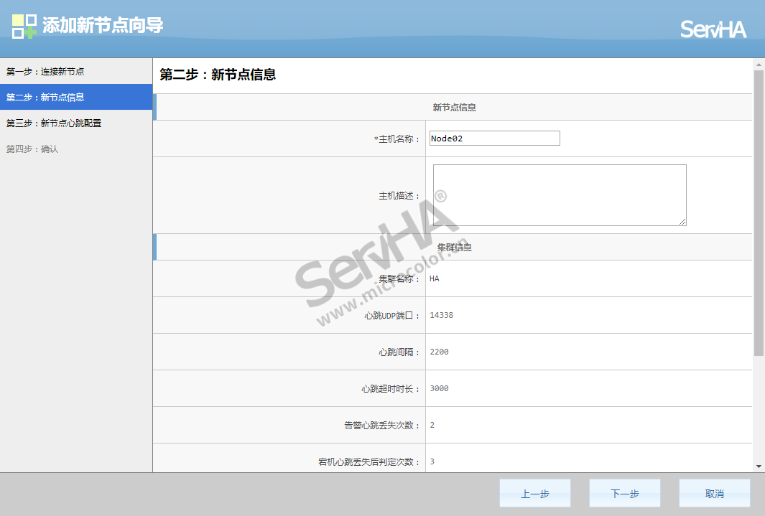Click the 新节点信息 section header
The height and width of the screenshot is (516, 765).
point(454,108)
